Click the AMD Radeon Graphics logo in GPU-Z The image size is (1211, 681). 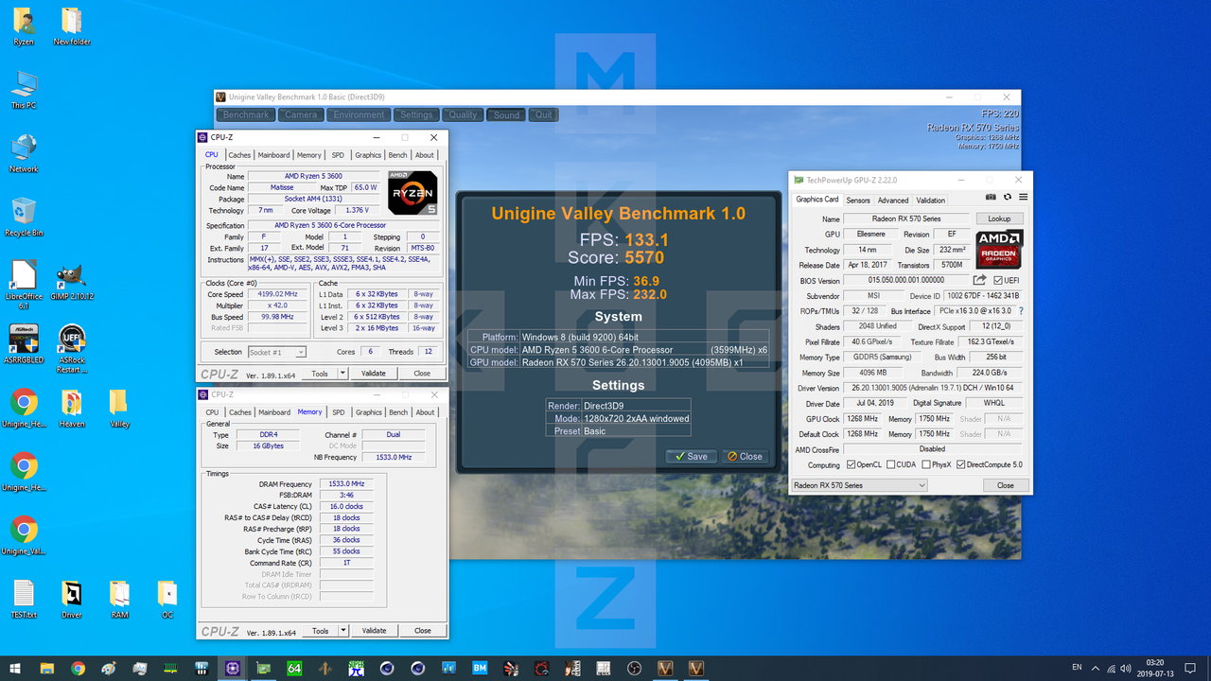click(999, 249)
